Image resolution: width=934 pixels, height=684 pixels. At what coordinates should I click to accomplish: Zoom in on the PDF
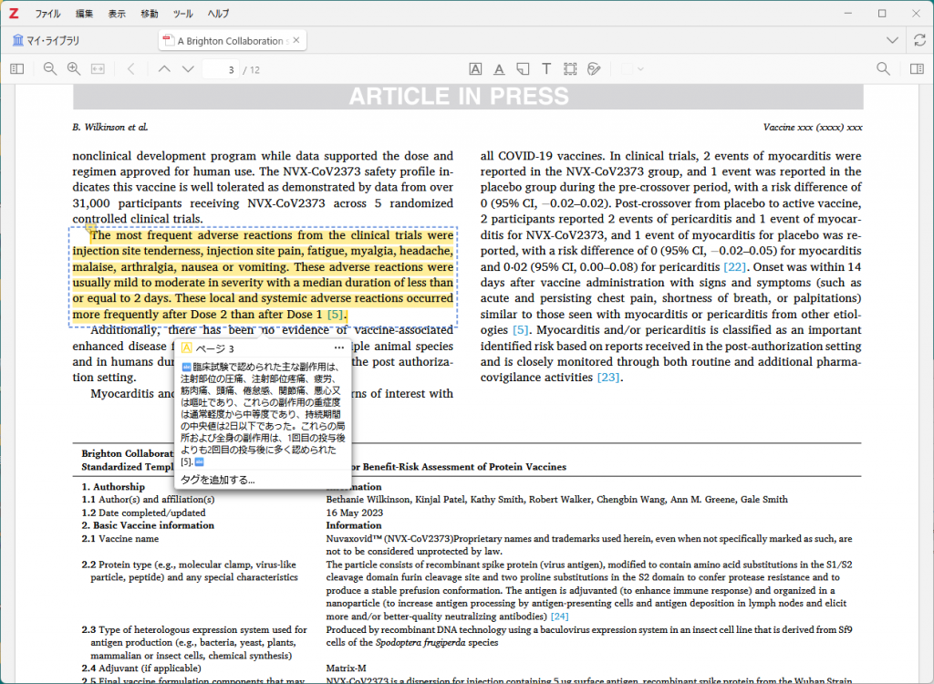tap(74, 69)
